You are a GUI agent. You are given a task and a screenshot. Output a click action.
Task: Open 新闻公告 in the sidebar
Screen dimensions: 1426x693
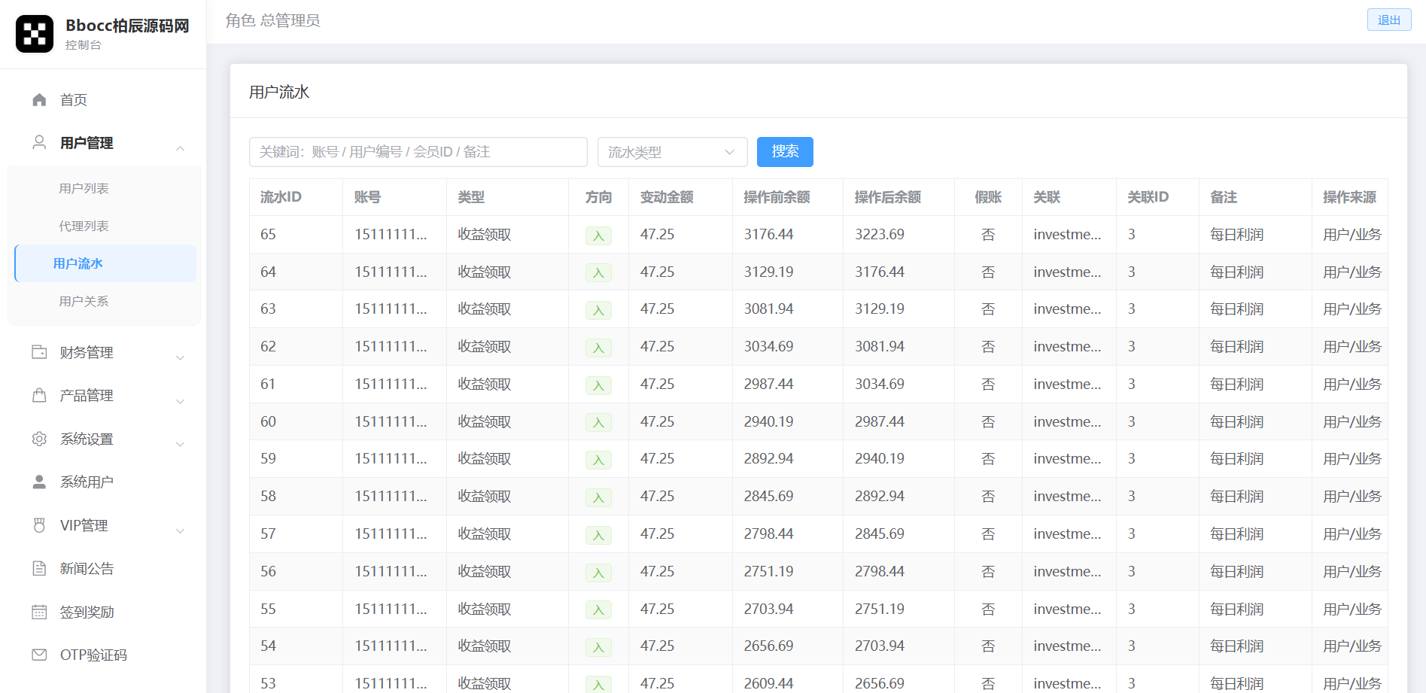[x=87, y=568]
